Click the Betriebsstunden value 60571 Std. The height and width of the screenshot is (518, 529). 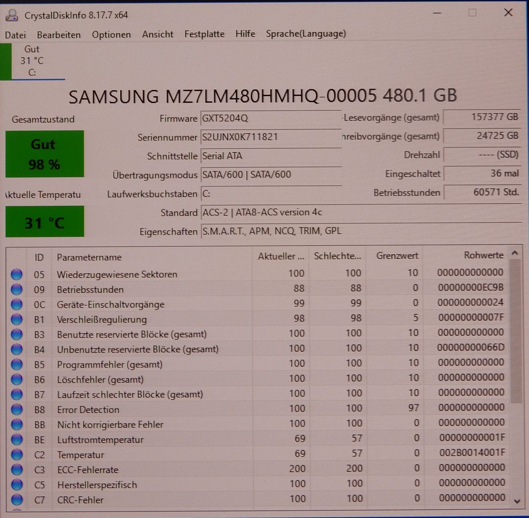coord(482,192)
